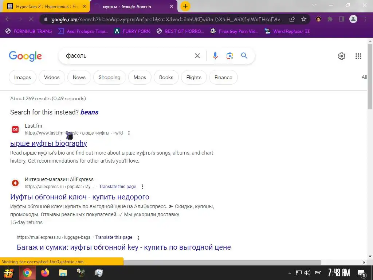Filter results by Flights
Screen dimensions: 373x280
tap(194, 77)
